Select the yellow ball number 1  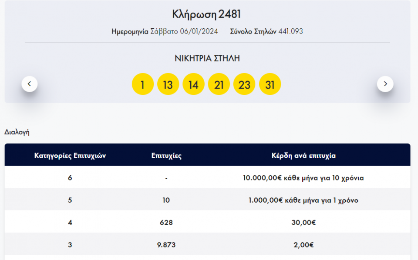pyautogui.click(x=143, y=84)
